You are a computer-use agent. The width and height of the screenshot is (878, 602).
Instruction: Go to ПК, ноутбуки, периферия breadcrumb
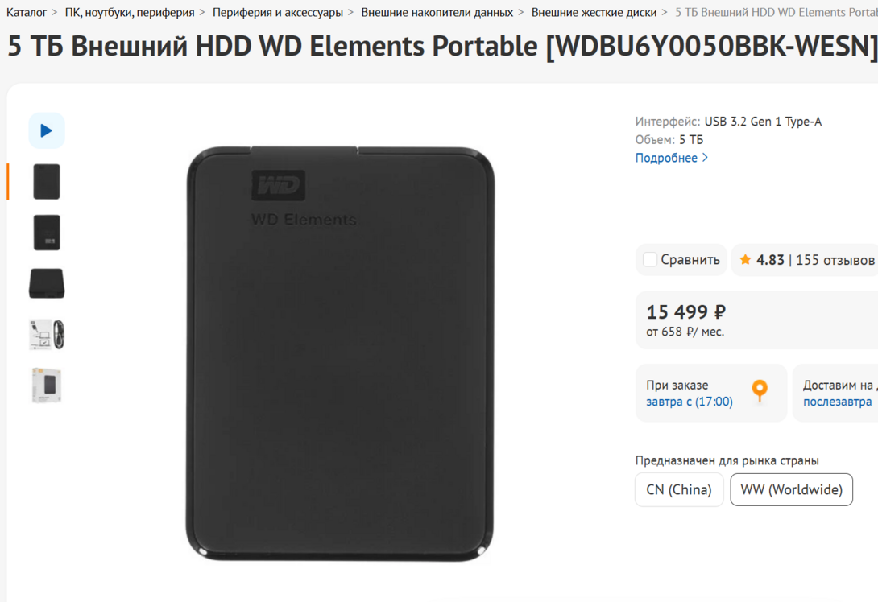[x=130, y=12]
